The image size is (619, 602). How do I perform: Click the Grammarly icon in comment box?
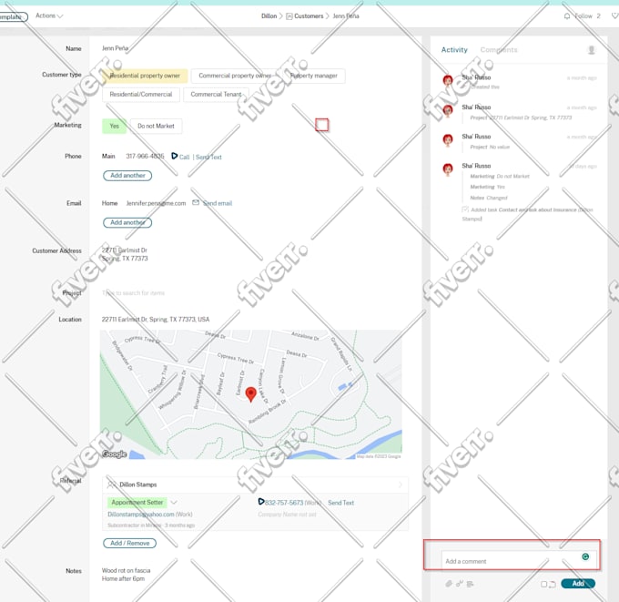(x=585, y=556)
